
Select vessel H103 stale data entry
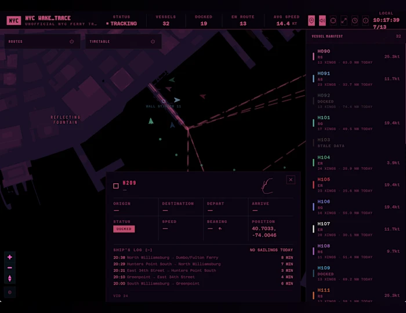356,143
